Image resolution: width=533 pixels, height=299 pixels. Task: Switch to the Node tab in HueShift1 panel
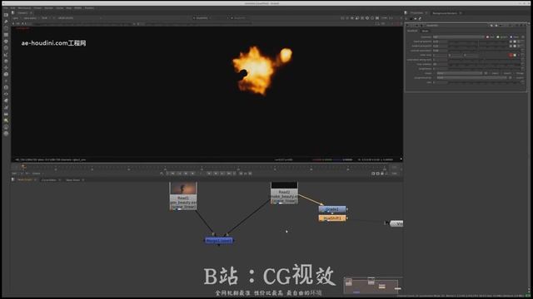[x=425, y=31]
